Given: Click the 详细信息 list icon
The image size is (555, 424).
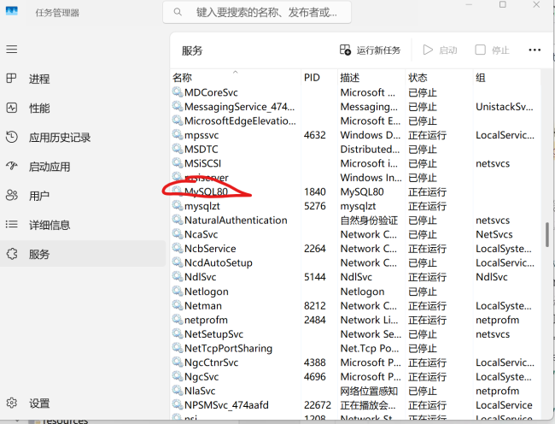Looking at the screenshot, I should click(12, 224).
